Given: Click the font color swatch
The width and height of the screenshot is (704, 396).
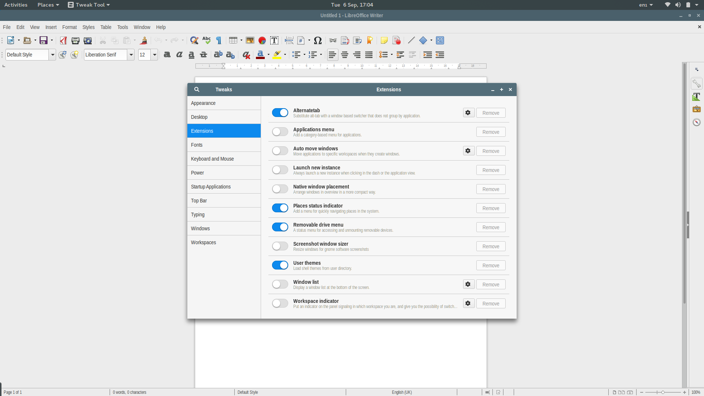Looking at the screenshot, I should click(260, 55).
